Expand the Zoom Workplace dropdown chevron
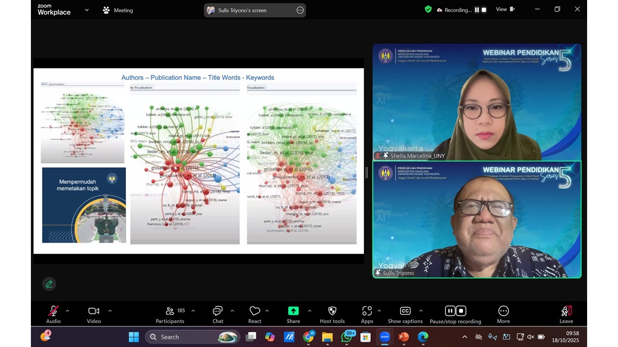 [x=87, y=10]
